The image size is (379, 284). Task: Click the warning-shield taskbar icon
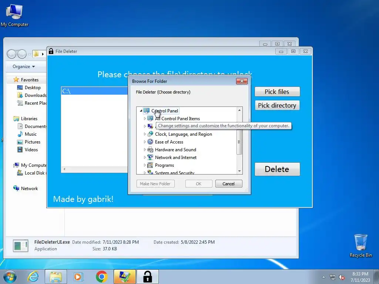tap(125, 277)
